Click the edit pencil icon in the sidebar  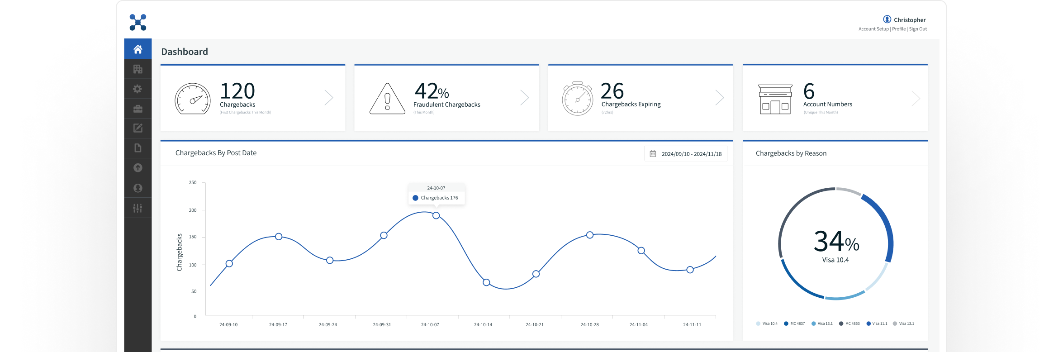click(x=138, y=128)
